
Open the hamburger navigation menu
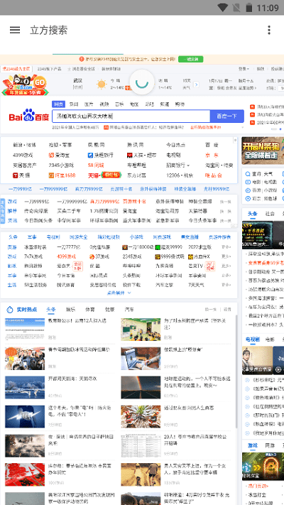(x=15, y=30)
